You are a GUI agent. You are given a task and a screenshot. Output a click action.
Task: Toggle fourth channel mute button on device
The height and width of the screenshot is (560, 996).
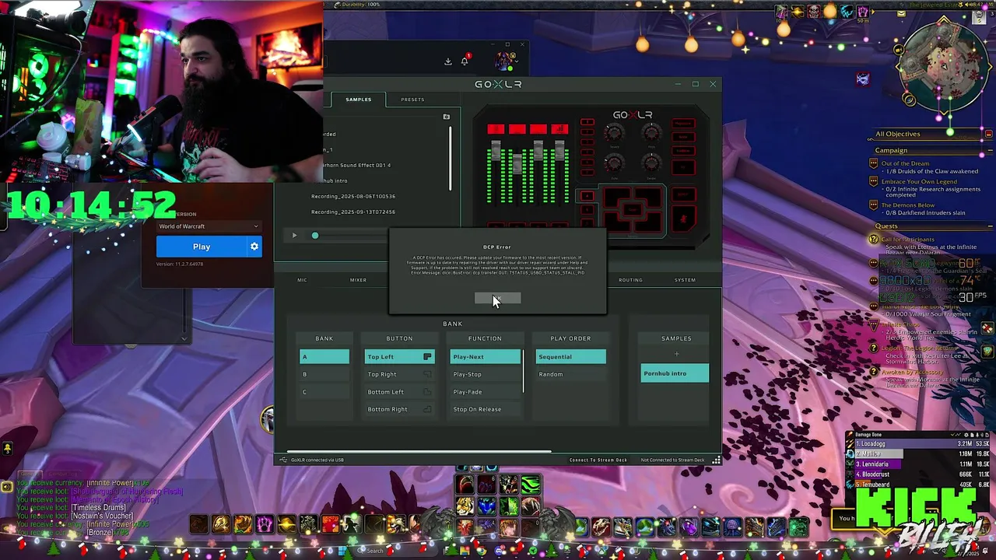click(x=559, y=225)
